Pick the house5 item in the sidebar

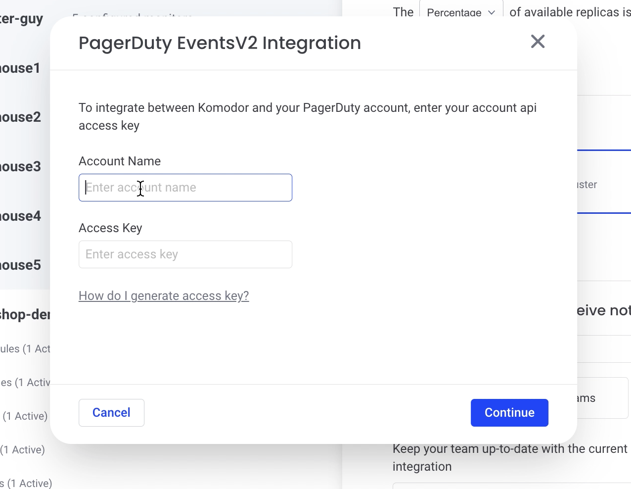tap(20, 265)
